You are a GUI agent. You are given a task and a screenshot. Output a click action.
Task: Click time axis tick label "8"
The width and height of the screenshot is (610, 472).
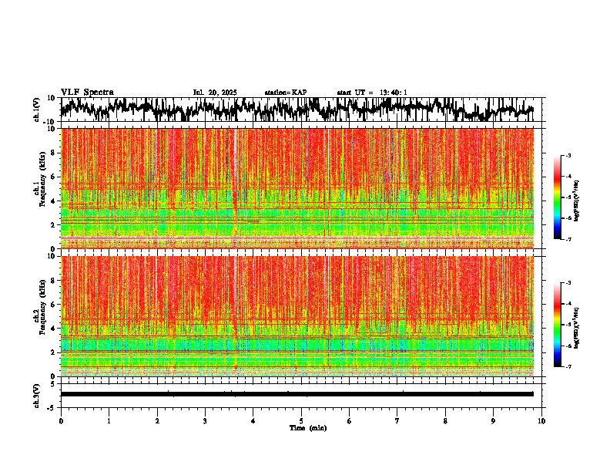click(445, 421)
